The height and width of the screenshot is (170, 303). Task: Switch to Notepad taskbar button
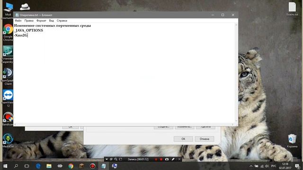point(104,166)
